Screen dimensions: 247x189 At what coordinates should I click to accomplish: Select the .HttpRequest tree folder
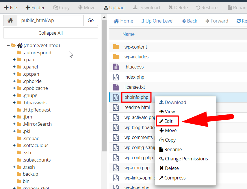pyautogui.click(x=34, y=110)
